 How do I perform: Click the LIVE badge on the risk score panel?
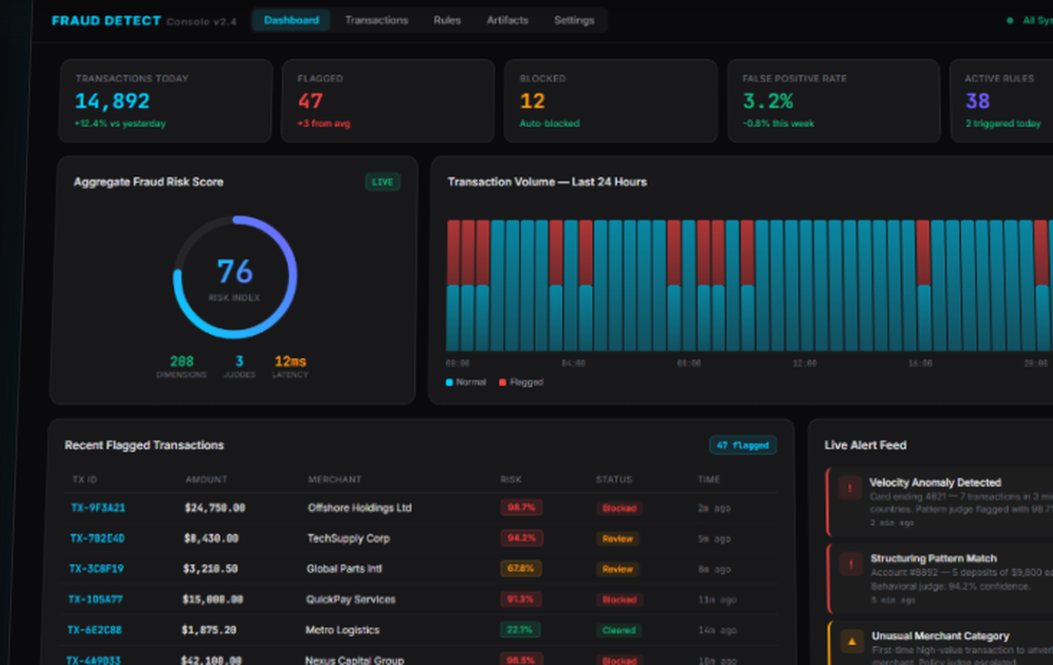pos(383,182)
